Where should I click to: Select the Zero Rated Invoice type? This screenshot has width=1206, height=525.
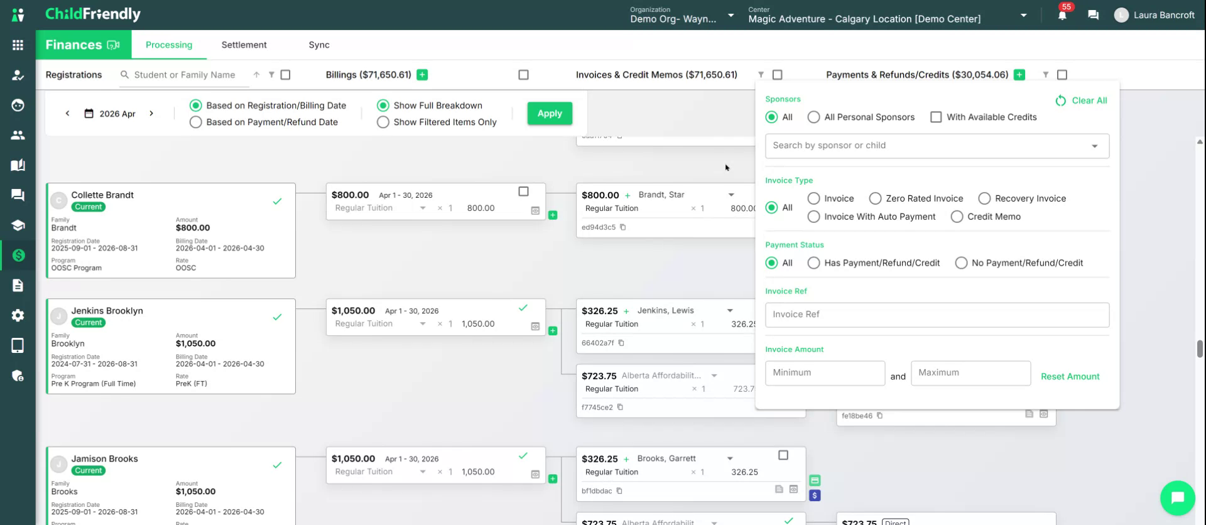click(876, 198)
